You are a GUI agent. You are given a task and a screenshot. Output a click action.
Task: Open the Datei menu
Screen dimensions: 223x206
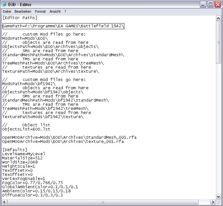(7, 11)
